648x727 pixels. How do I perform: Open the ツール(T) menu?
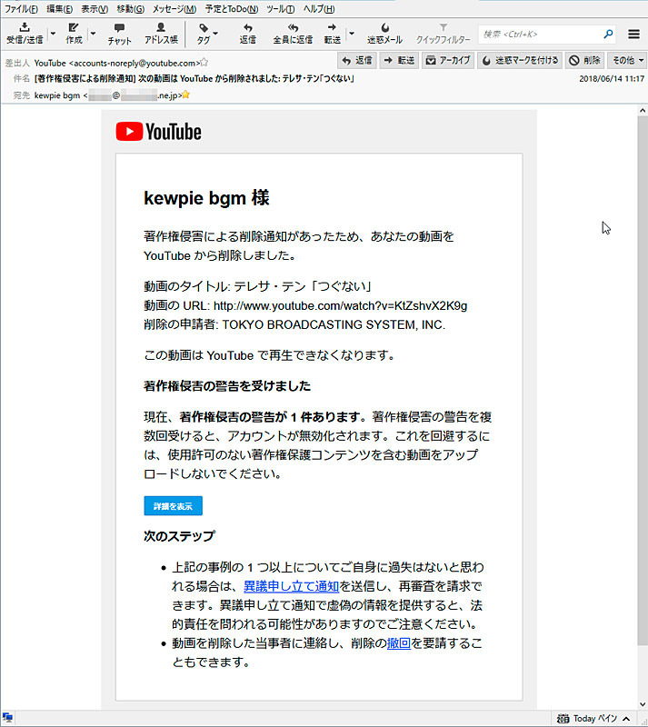(280, 9)
